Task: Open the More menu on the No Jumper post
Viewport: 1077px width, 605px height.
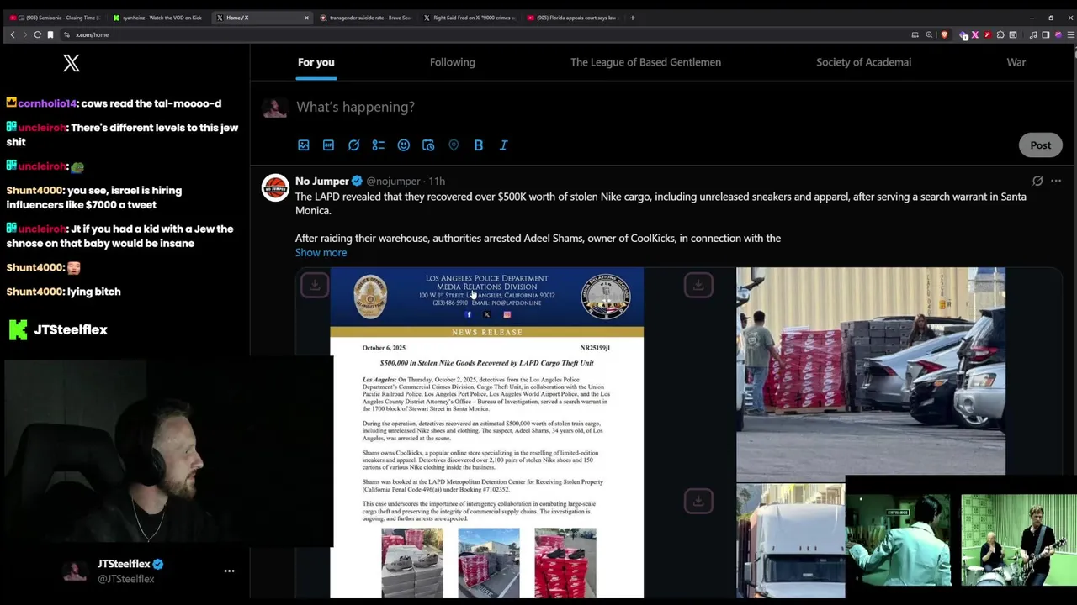Action: coord(1056,181)
